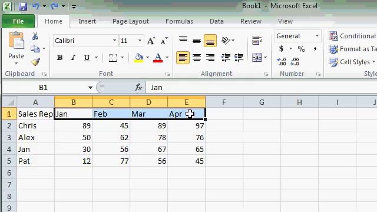Toggle Underline formatting

87,58
